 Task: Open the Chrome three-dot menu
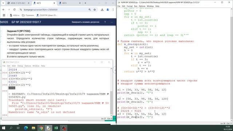click(113, 9)
